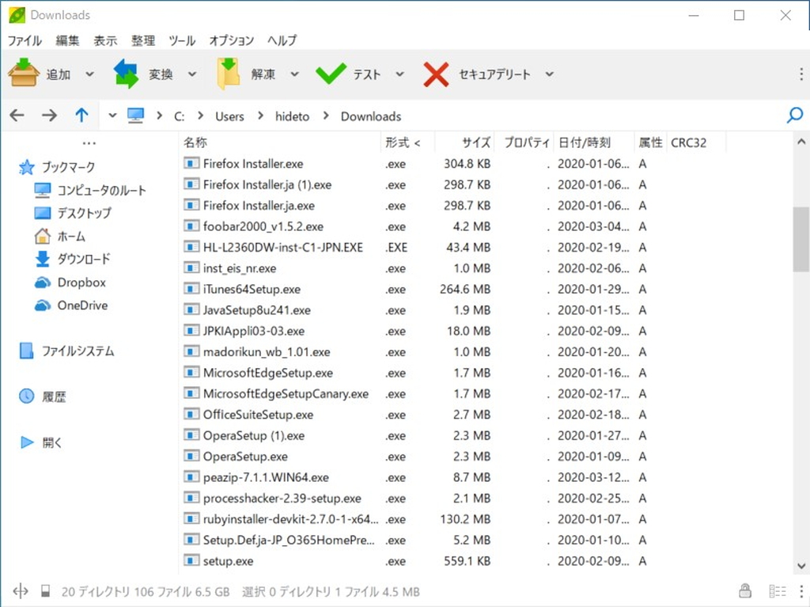The image size is (810, 607).
Task: Navigate up using the parent folder arrow
Action: click(x=81, y=115)
